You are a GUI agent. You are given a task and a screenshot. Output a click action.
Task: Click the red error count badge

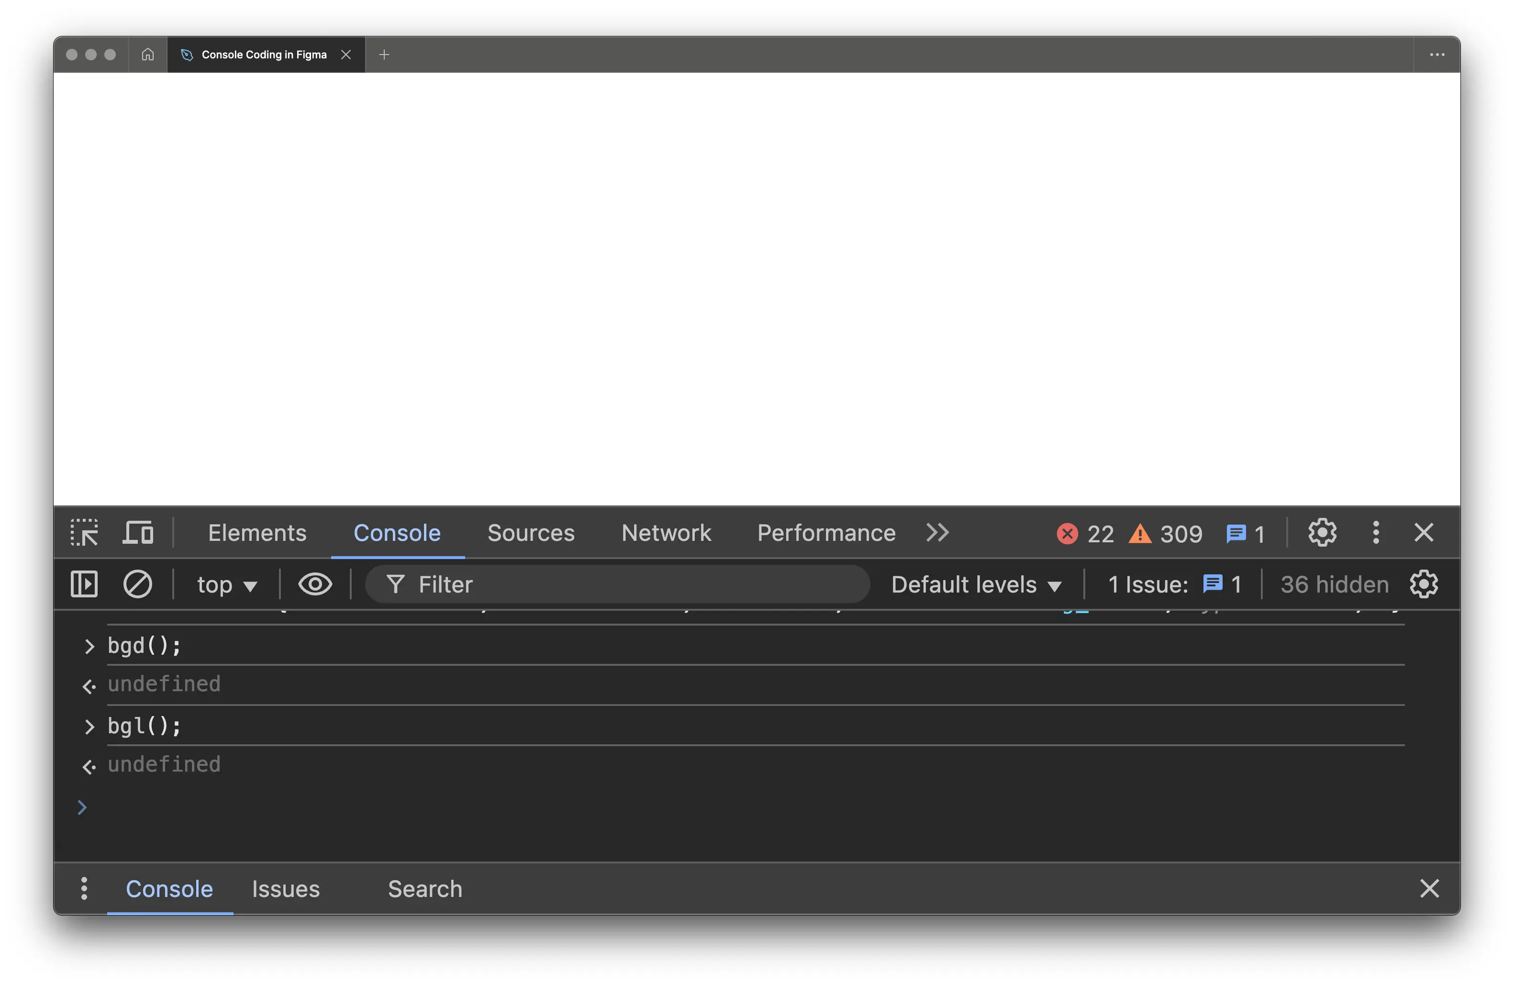[1085, 533]
